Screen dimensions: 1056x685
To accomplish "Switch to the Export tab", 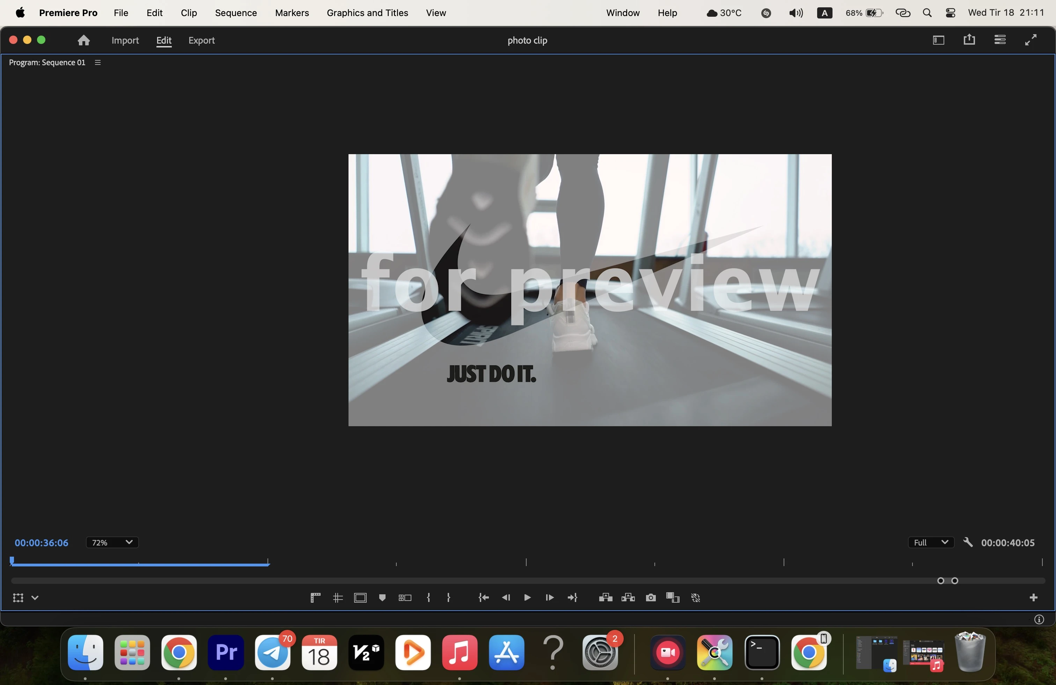I will [x=201, y=40].
